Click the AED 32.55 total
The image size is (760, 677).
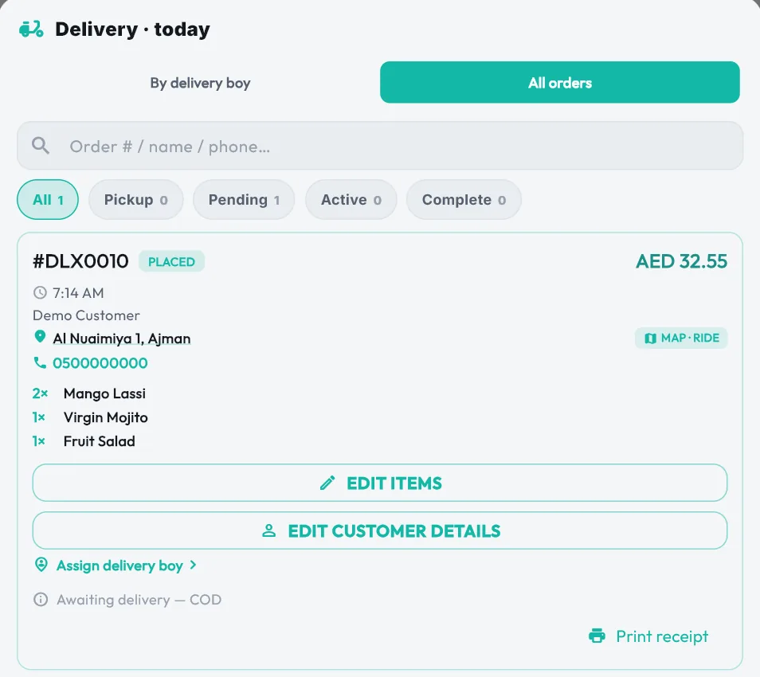tap(681, 261)
